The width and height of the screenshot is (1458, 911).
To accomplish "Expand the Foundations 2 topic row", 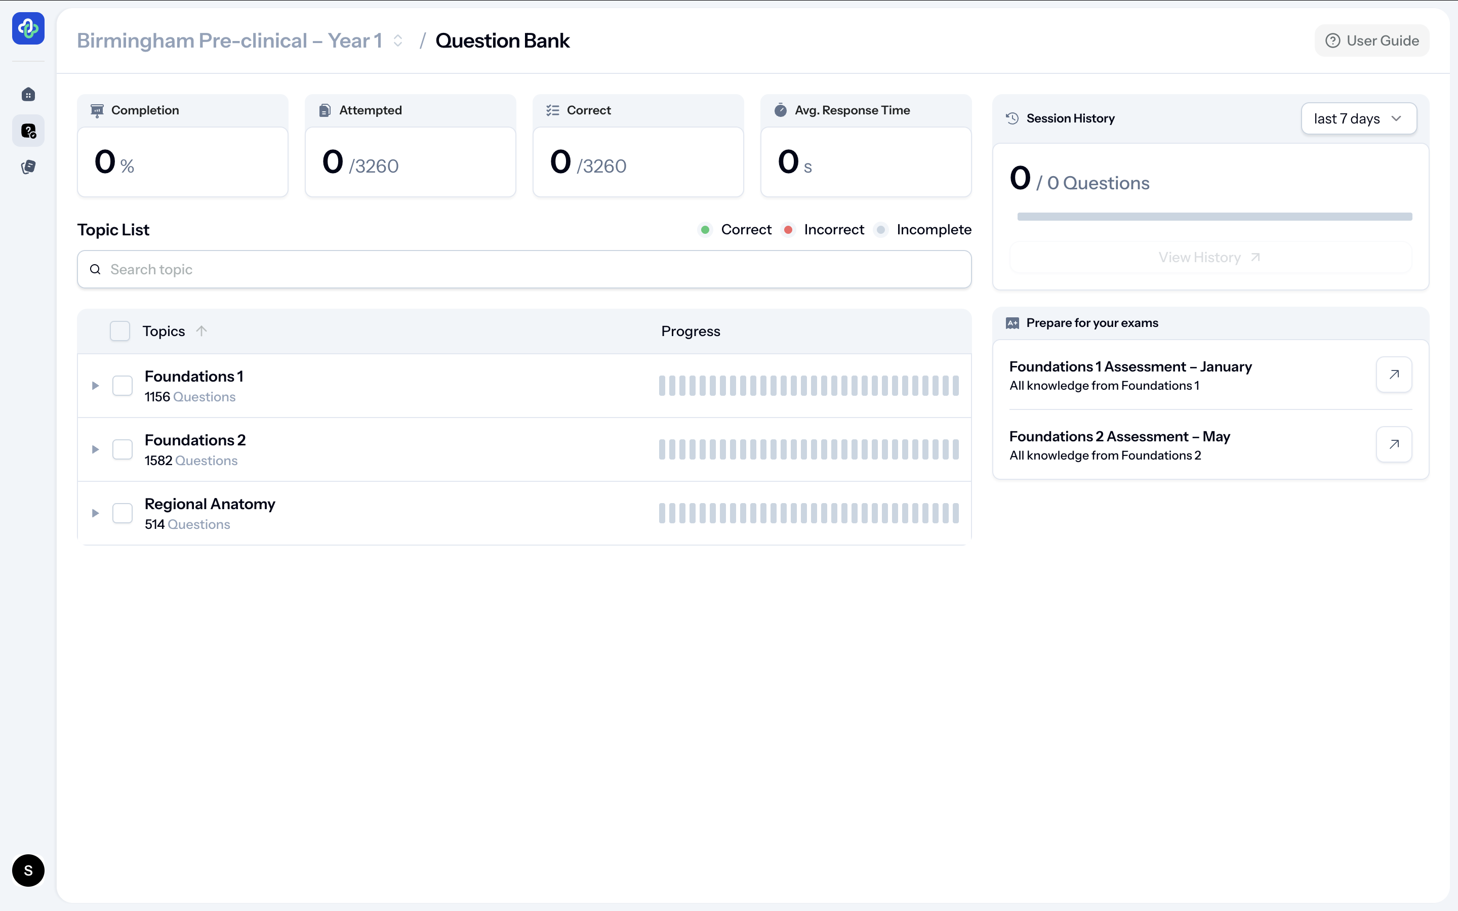I will pos(95,449).
